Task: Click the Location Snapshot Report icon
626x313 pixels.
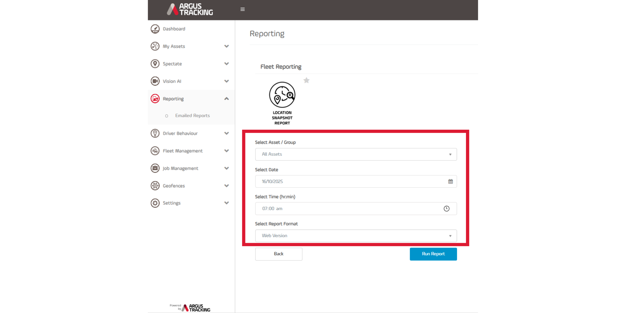Action: point(282,95)
